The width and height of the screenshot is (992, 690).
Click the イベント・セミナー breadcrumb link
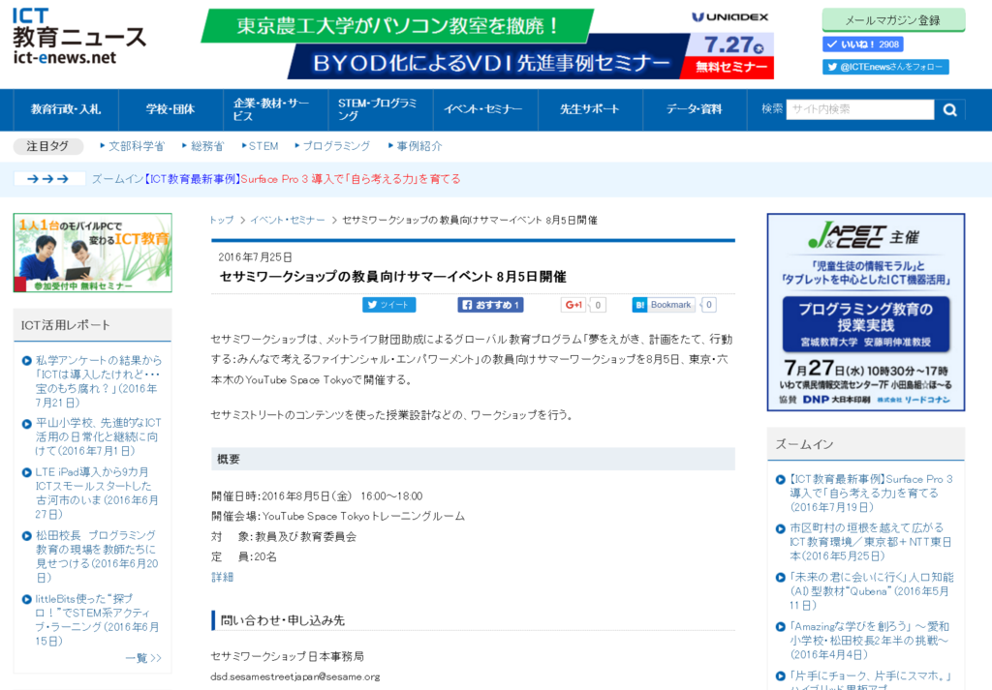tap(287, 220)
